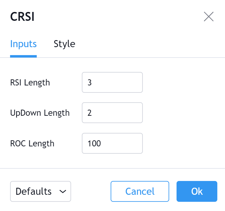Viewport: 225px width, 211px height.
Task: Click the CRSI dialog title
Action: 22,17
